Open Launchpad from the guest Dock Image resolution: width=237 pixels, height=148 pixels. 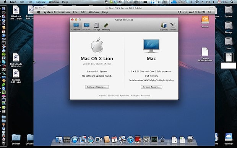pyautogui.click(x=67, y=140)
